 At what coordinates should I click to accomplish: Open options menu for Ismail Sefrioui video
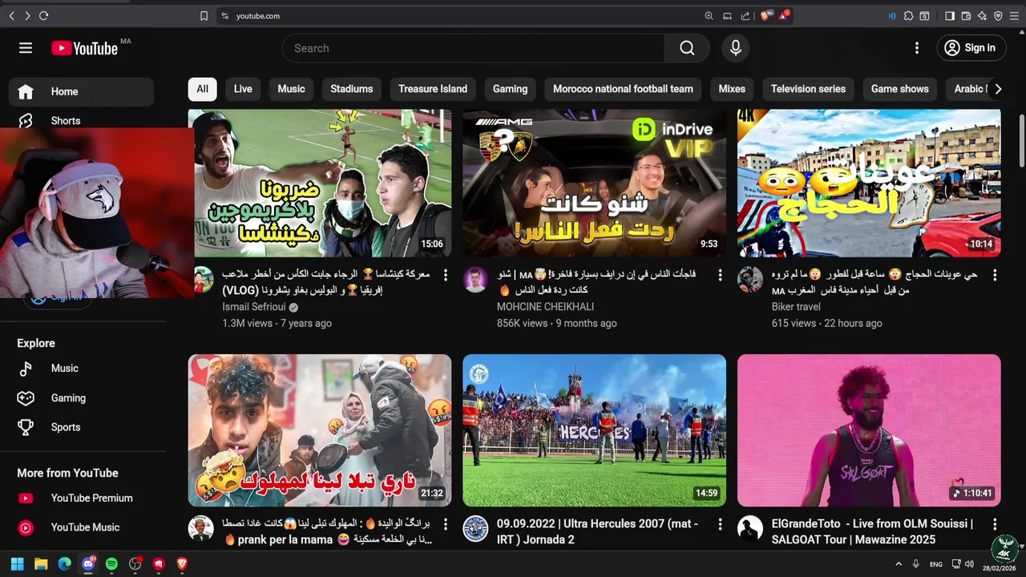pyautogui.click(x=445, y=275)
